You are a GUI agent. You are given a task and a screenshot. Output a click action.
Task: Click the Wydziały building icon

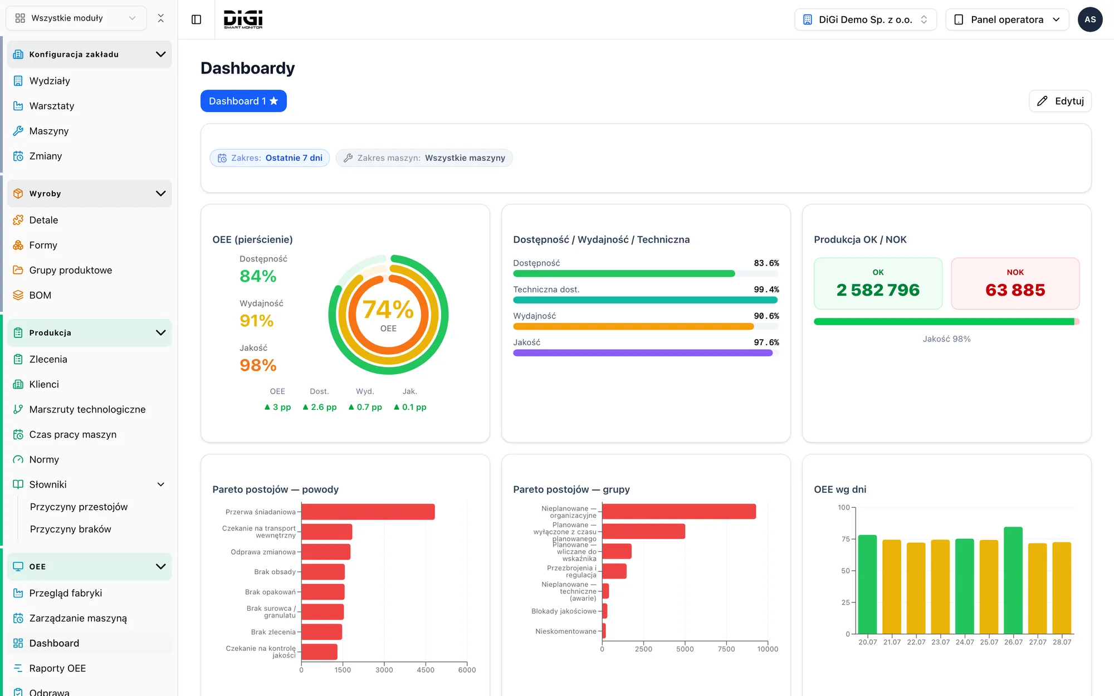click(x=18, y=81)
